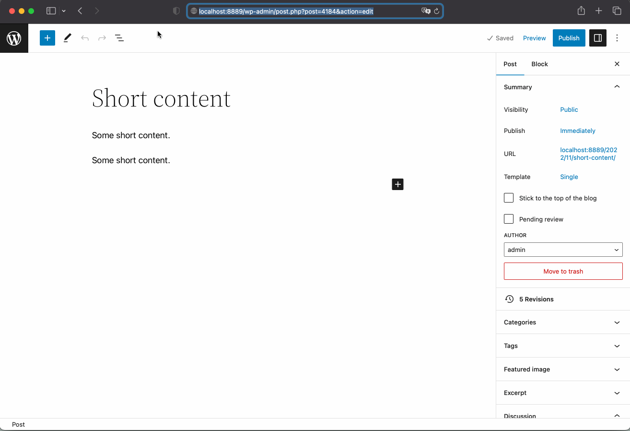The width and height of the screenshot is (630, 431).
Task: Add a block below using the inline plus
Action: (x=397, y=184)
